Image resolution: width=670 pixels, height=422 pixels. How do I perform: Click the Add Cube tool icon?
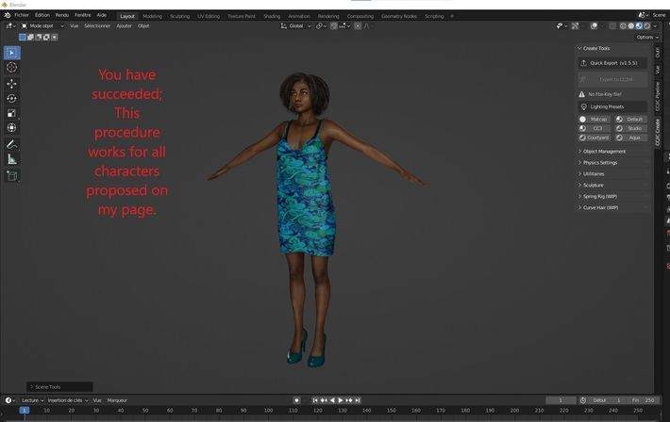[x=11, y=175]
